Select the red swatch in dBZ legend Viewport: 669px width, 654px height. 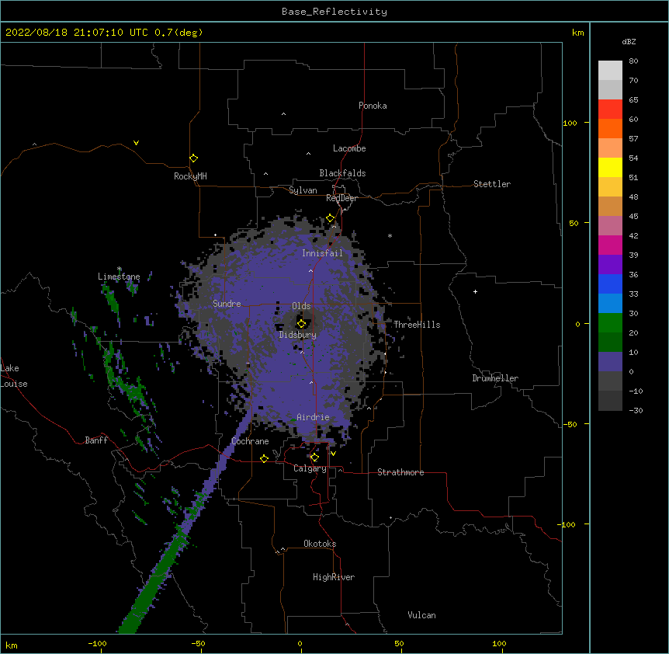click(x=610, y=109)
